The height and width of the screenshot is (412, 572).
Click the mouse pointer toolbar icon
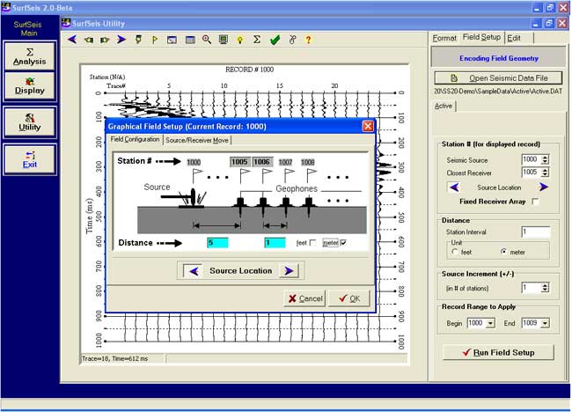pos(292,40)
